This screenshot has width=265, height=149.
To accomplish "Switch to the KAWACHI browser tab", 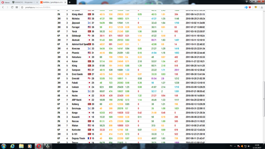I will pyautogui.click(x=25, y=2).
